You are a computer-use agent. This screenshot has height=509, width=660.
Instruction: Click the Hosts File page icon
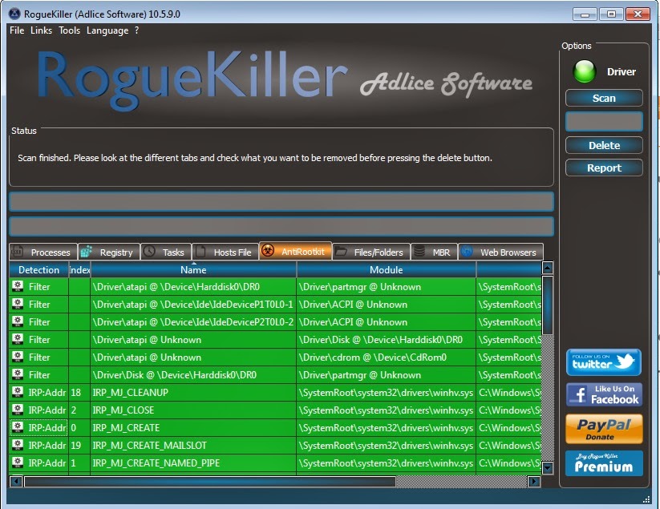pyautogui.click(x=200, y=252)
